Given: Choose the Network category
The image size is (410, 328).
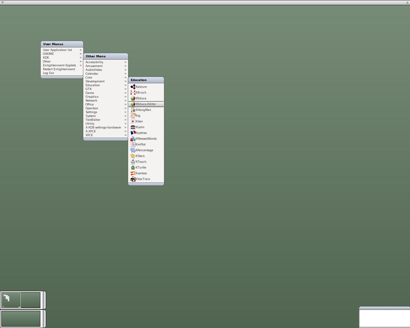Looking at the screenshot, I should pos(105,101).
